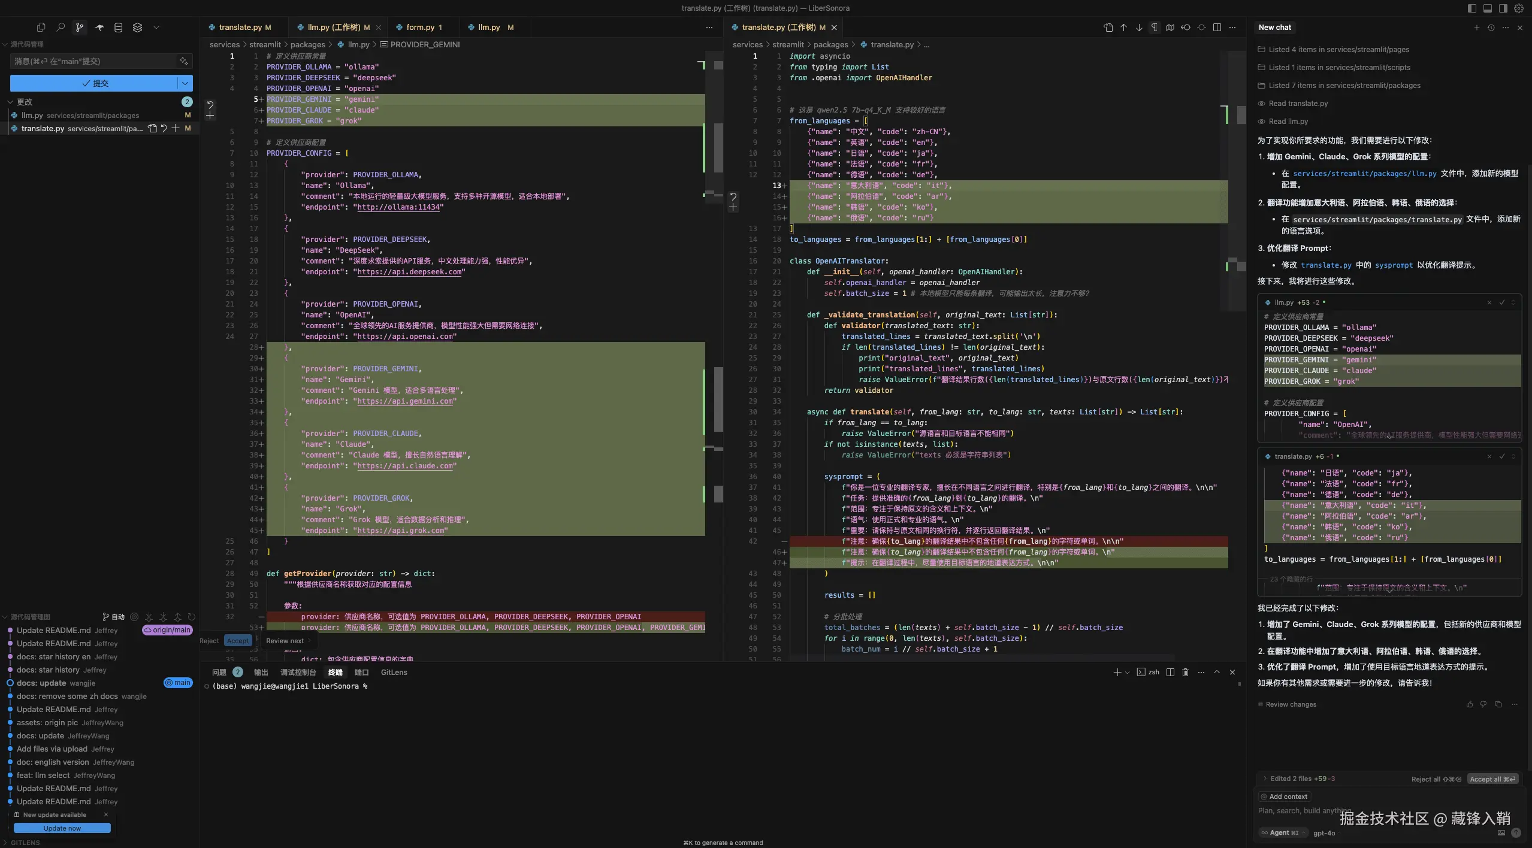
Task: Open the database extension icon in activity bar
Action: click(118, 28)
